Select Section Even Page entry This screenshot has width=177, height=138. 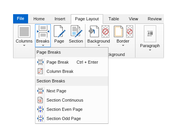tap(72, 109)
